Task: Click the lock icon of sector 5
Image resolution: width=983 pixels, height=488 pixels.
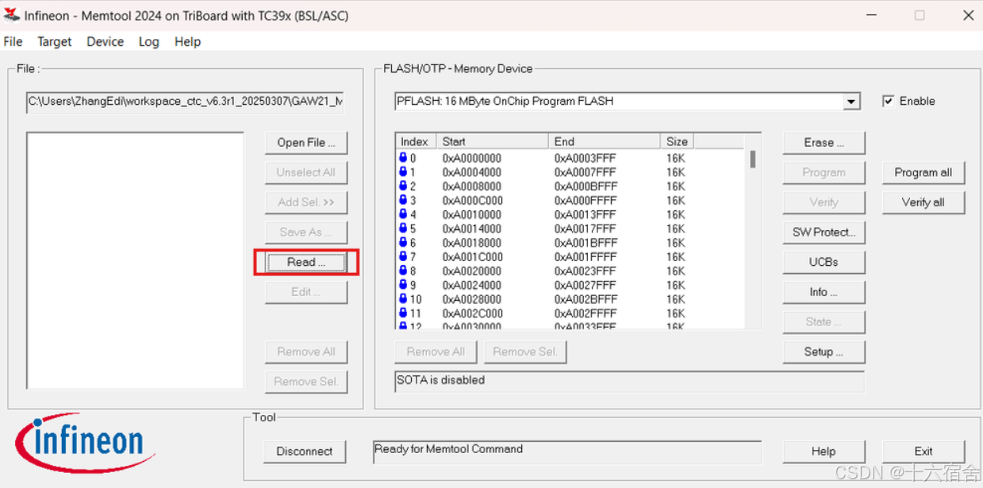Action: coord(403,229)
